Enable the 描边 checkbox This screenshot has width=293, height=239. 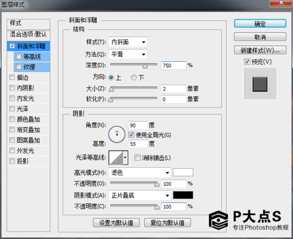12,77
